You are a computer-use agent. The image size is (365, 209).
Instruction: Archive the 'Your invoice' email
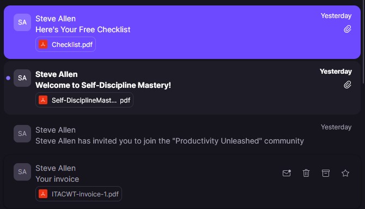coord(326,173)
